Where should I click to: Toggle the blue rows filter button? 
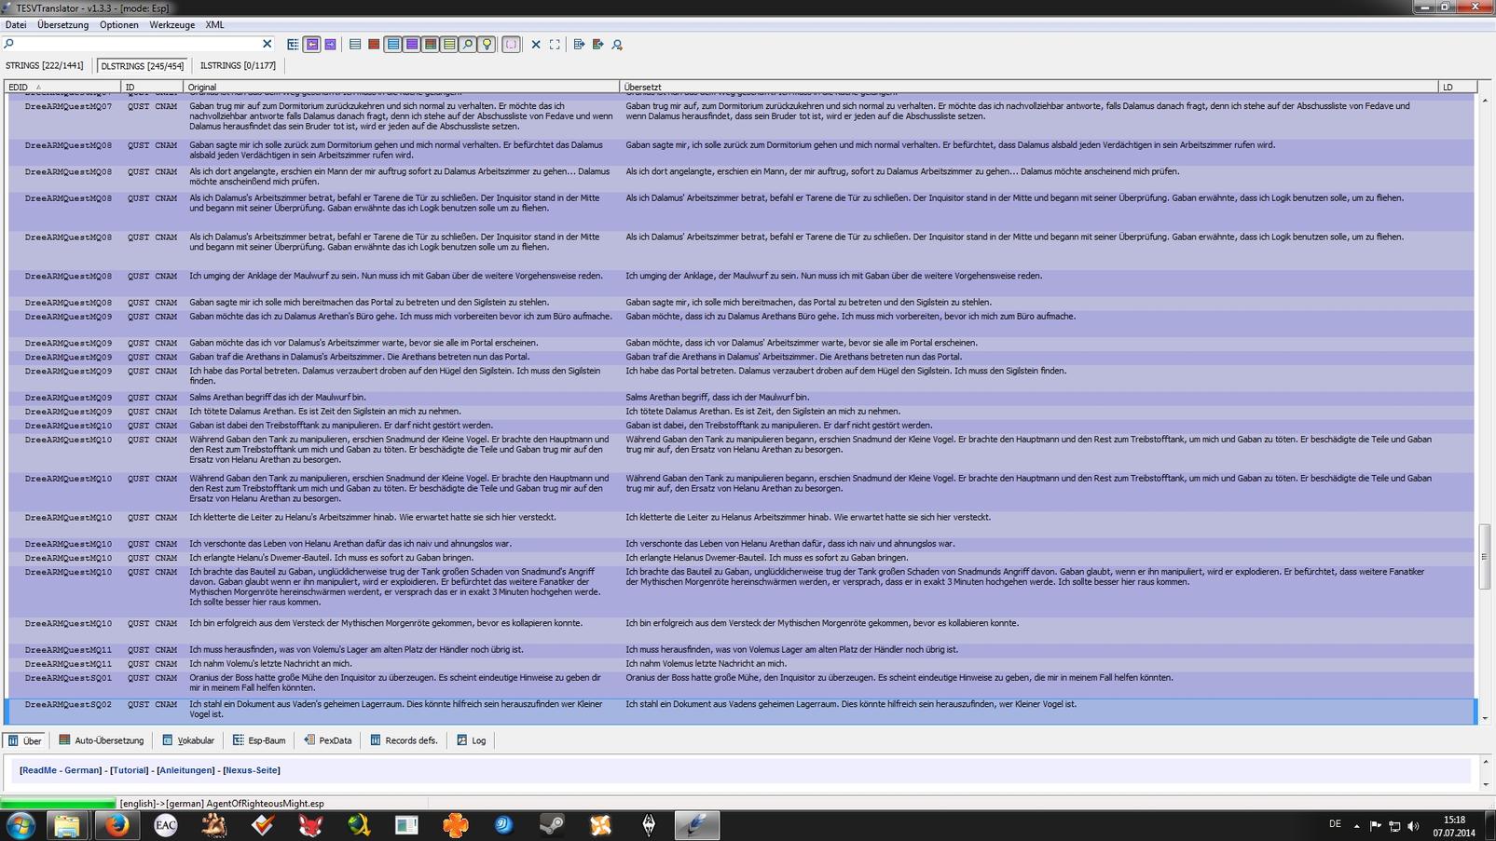pos(392,44)
